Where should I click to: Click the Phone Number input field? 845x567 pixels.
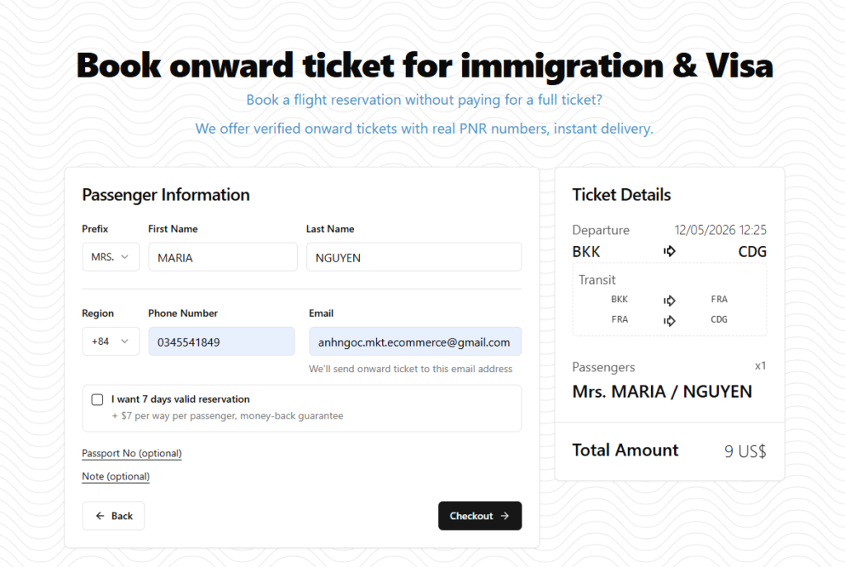(x=222, y=341)
